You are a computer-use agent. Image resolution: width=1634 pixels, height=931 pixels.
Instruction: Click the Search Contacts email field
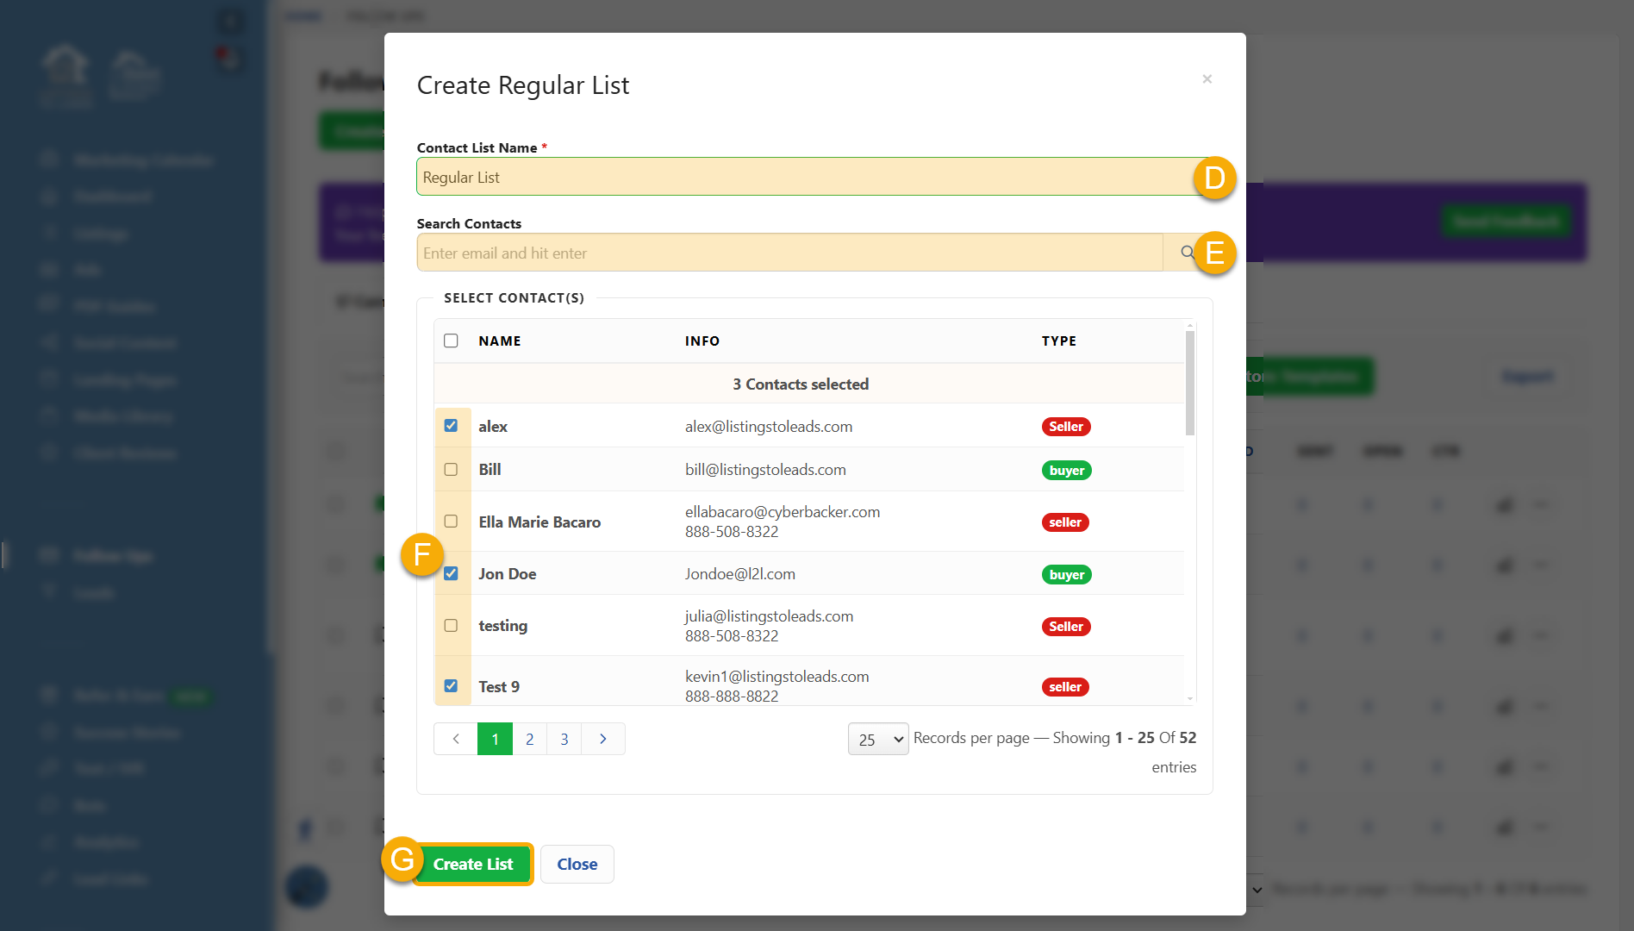pyautogui.click(x=789, y=253)
